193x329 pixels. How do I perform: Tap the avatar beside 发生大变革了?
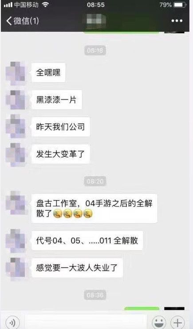click(x=16, y=154)
